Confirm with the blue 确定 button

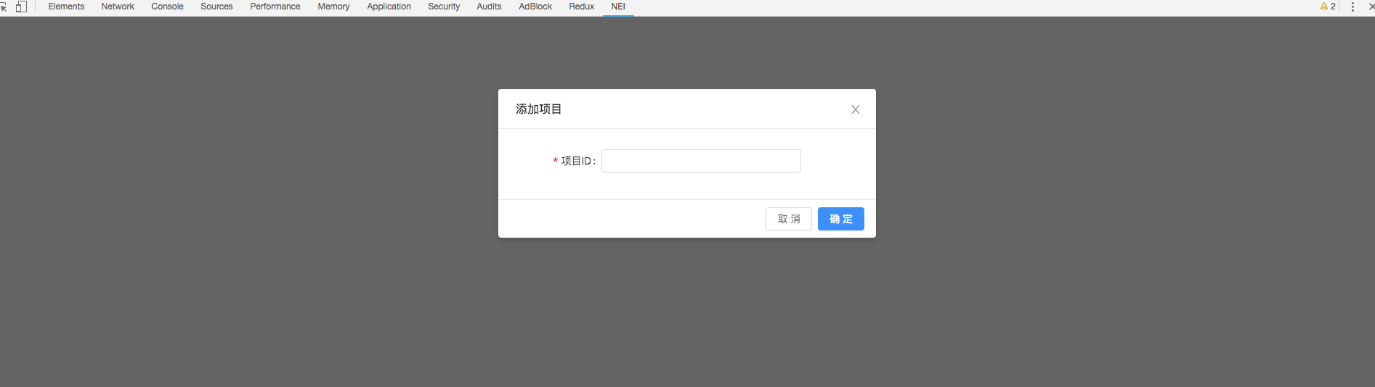pos(840,219)
